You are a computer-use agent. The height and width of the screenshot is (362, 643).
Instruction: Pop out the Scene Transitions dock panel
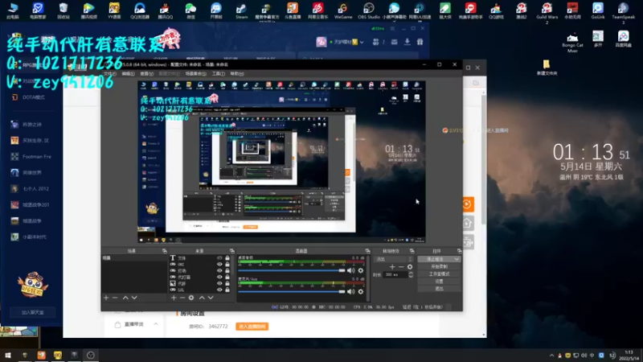pos(412,251)
